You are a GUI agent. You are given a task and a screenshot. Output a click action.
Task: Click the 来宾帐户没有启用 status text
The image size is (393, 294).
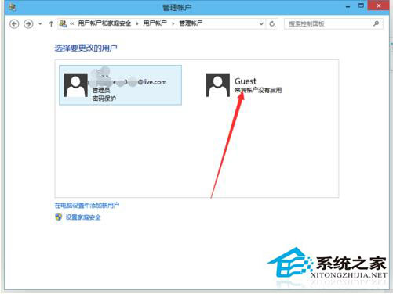tap(258, 90)
